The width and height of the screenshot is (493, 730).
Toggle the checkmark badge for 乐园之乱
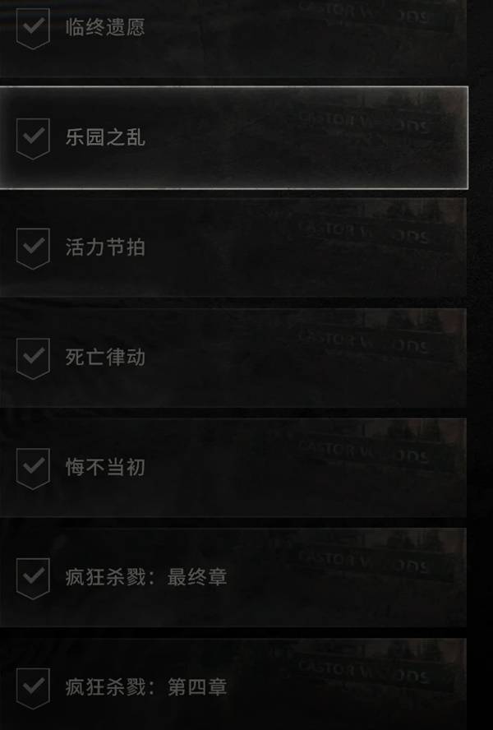tap(33, 138)
